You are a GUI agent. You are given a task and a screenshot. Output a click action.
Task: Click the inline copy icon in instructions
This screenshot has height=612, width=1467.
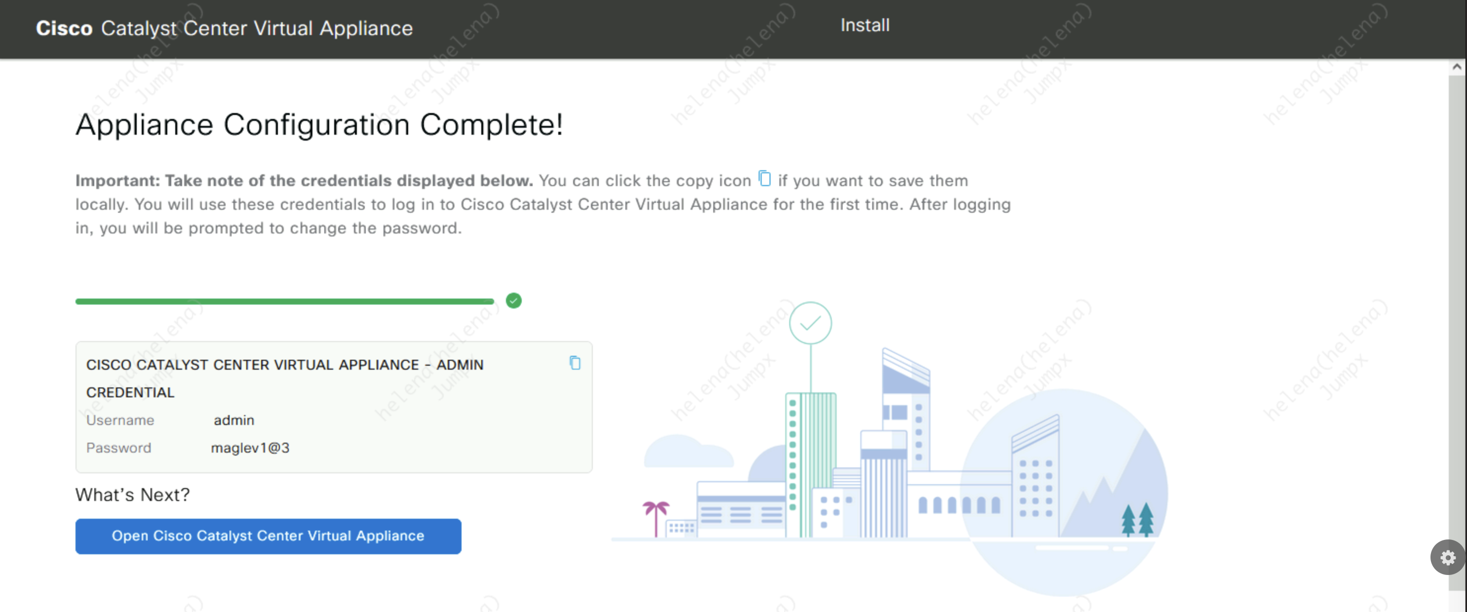764,179
